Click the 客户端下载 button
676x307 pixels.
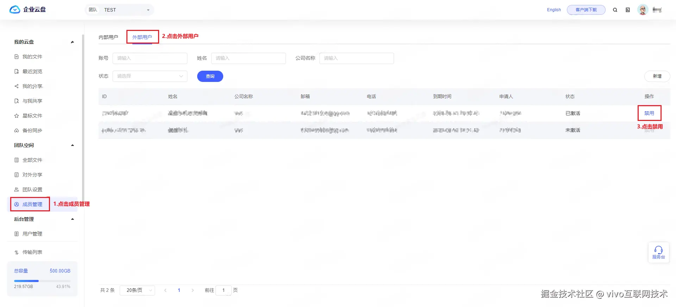(586, 10)
